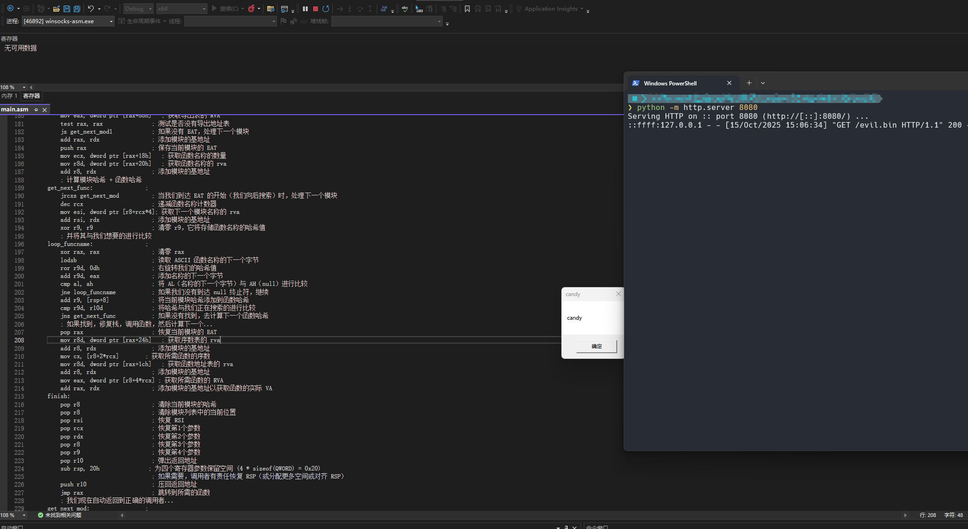Toggle bookmark on current line
Screen dimensions: 968x529
[x=467, y=8]
